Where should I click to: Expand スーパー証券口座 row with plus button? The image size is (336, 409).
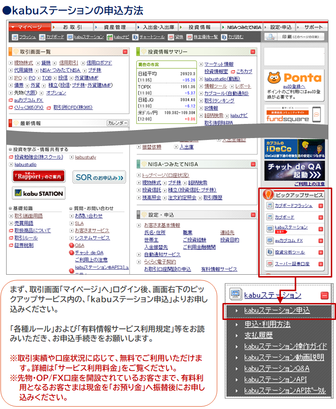tap(321, 264)
